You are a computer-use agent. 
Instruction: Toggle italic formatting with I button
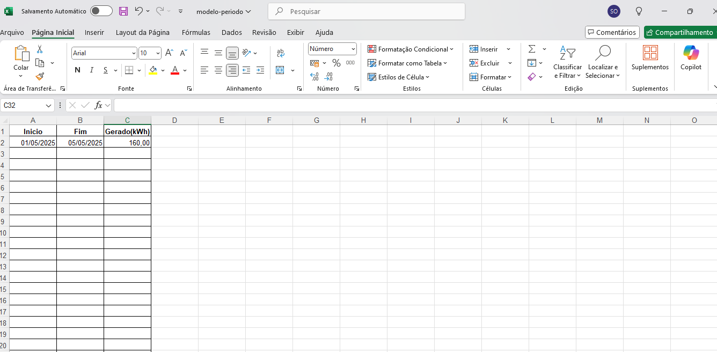coord(92,70)
